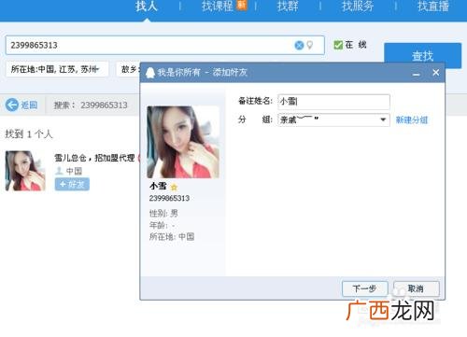This screenshot has height=337, width=467.
Task: Click the 搜索: 2399865313 breadcrumb text
Action: pos(91,105)
